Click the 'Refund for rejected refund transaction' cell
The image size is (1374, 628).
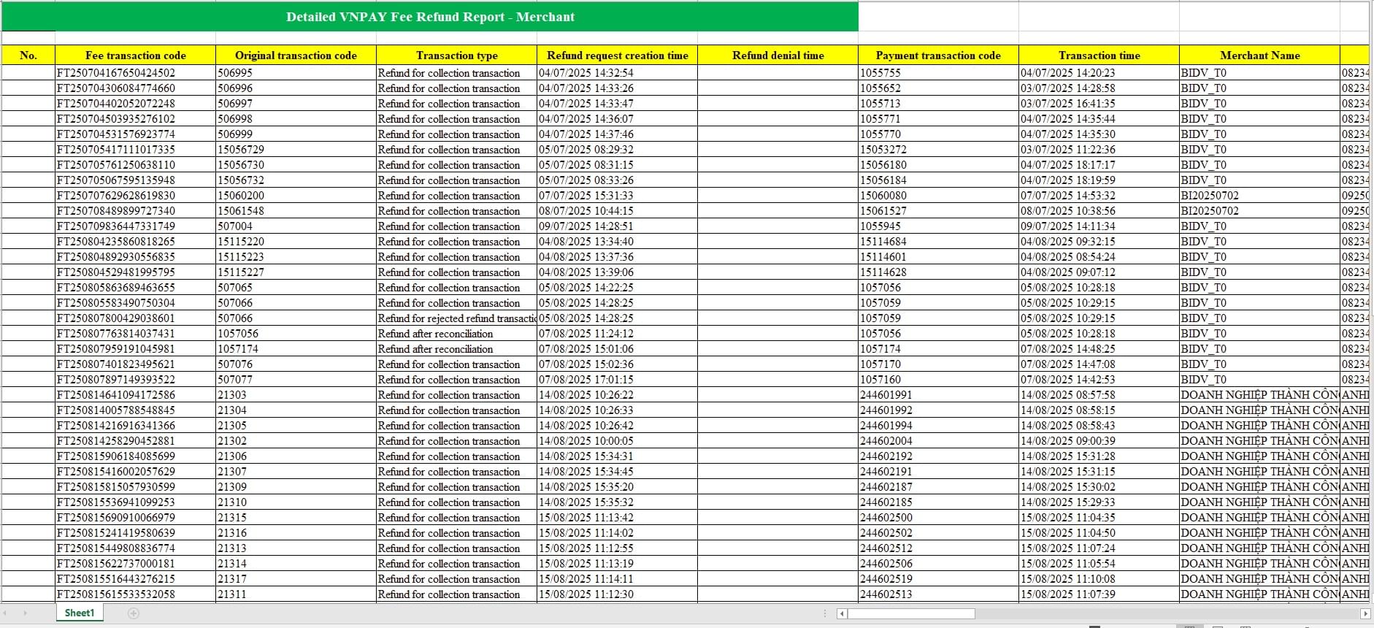pyautogui.click(x=456, y=318)
